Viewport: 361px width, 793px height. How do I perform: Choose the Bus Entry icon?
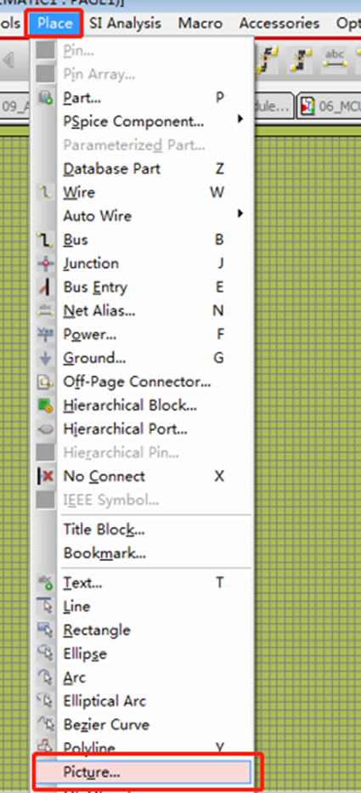coord(46,286)
